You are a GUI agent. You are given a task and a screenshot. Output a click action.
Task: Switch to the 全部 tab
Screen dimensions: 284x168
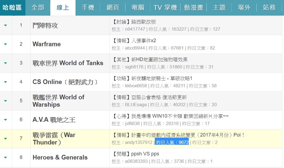coord(38,8)
